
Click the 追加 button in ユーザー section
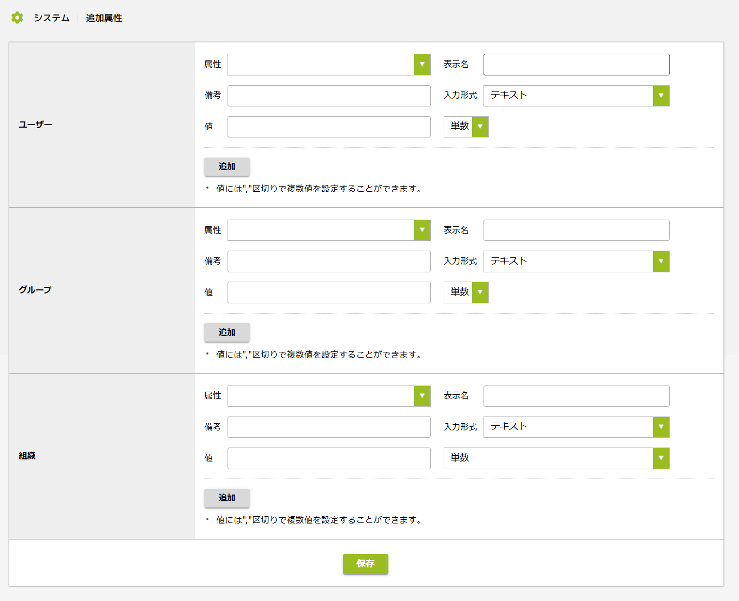tap(227, 166)
